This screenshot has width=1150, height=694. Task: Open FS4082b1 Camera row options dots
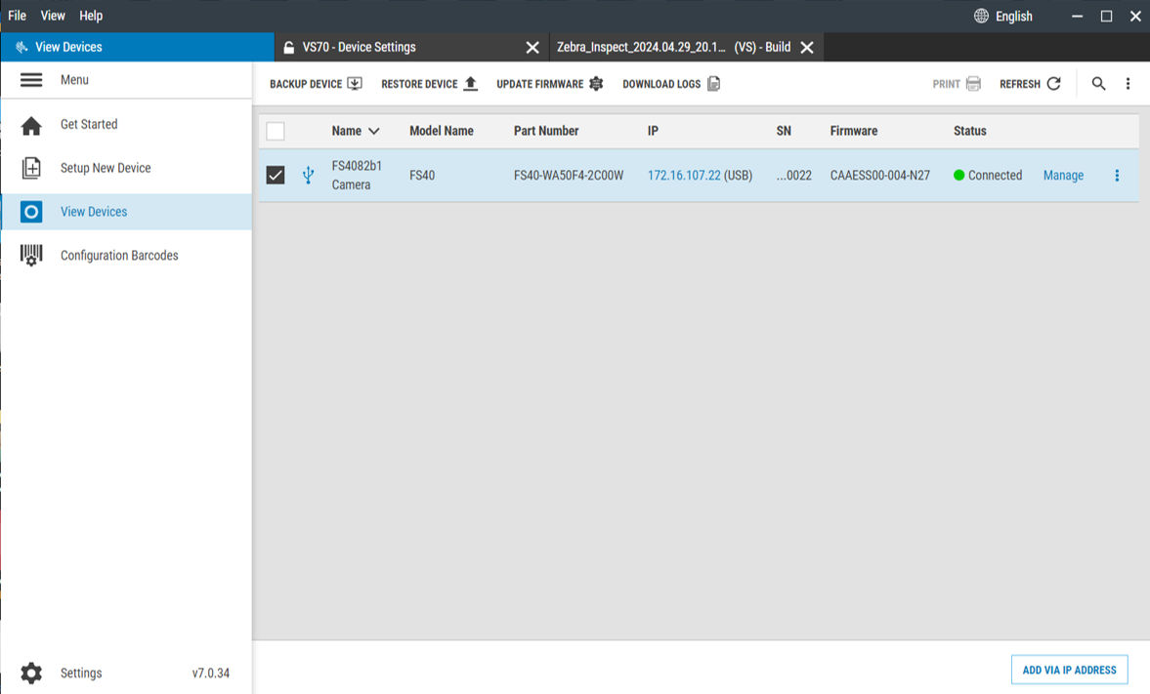[x=1117, y=175]
